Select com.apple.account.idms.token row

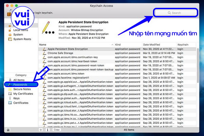(117, 74)
